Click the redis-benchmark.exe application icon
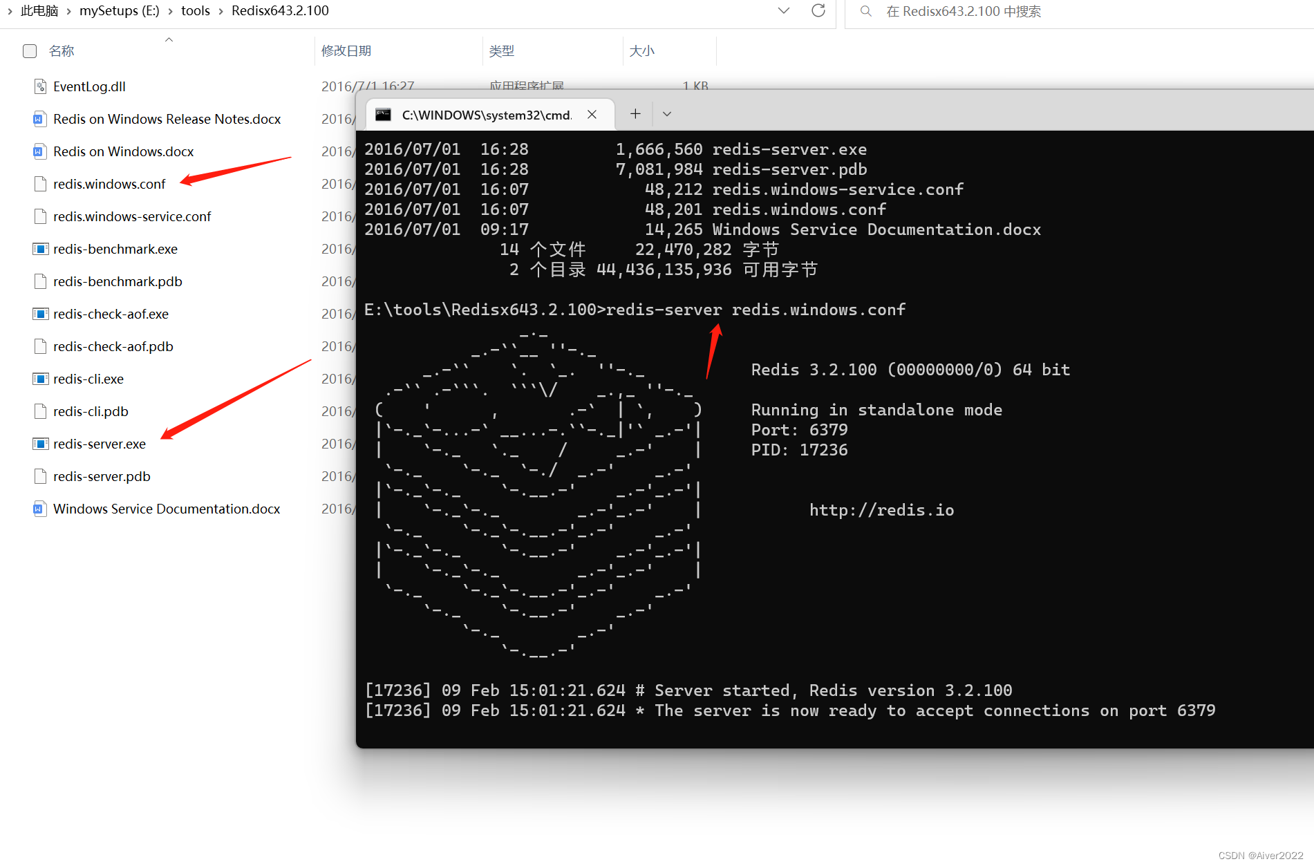The width and height of the screenshot is (1314, 866). point(40,249)
